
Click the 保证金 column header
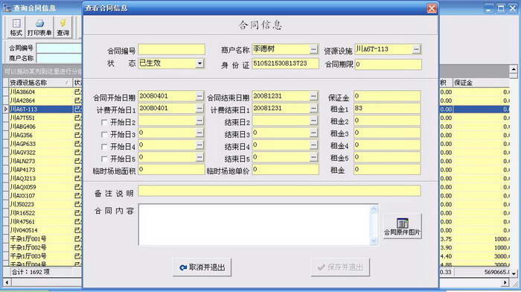coord(481,83)
